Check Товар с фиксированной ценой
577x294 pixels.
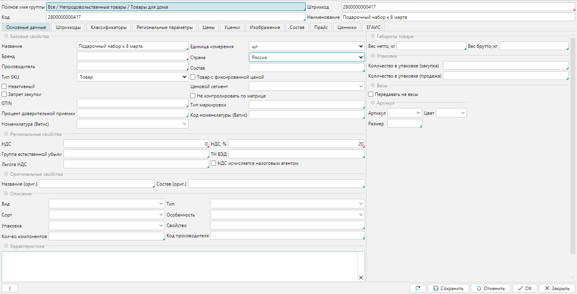193,77
